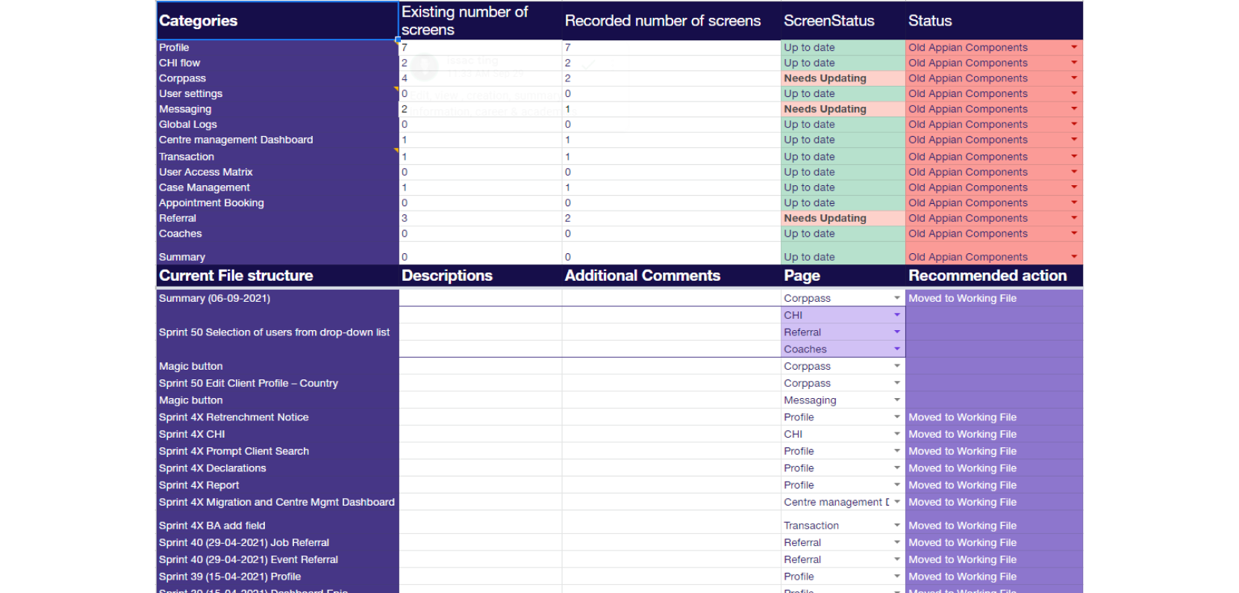
Task: Click 'Needs Updating' cell in Messaging row
Action: [x=843, y=108]
